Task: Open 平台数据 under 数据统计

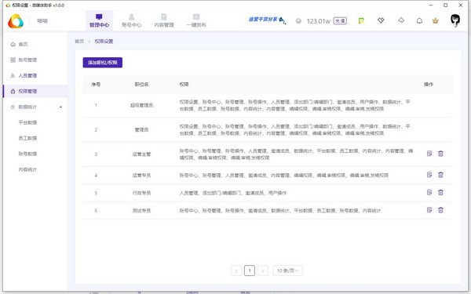Action: 27,122
